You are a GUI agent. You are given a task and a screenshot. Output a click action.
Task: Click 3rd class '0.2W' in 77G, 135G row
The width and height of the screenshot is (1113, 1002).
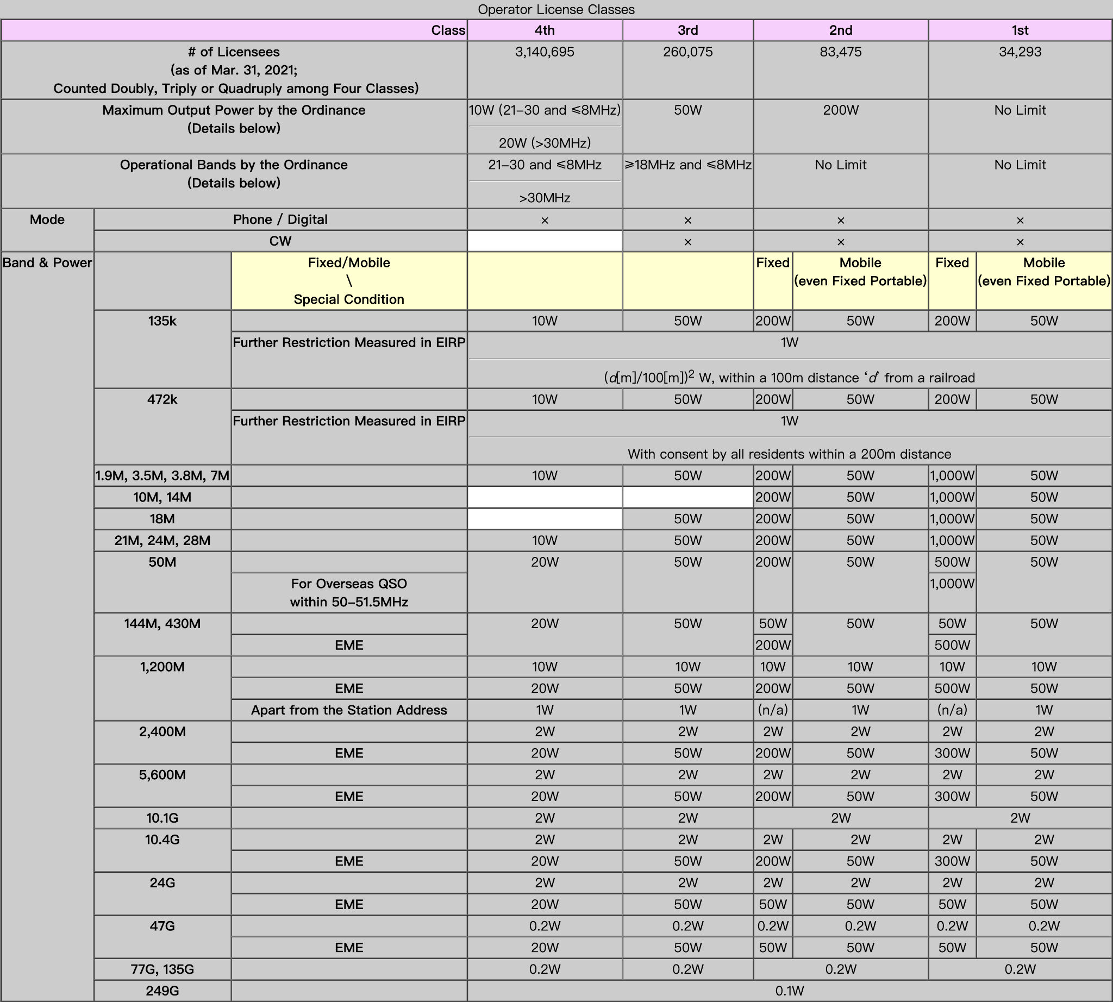pyautogui.click(x=688, y=969)
